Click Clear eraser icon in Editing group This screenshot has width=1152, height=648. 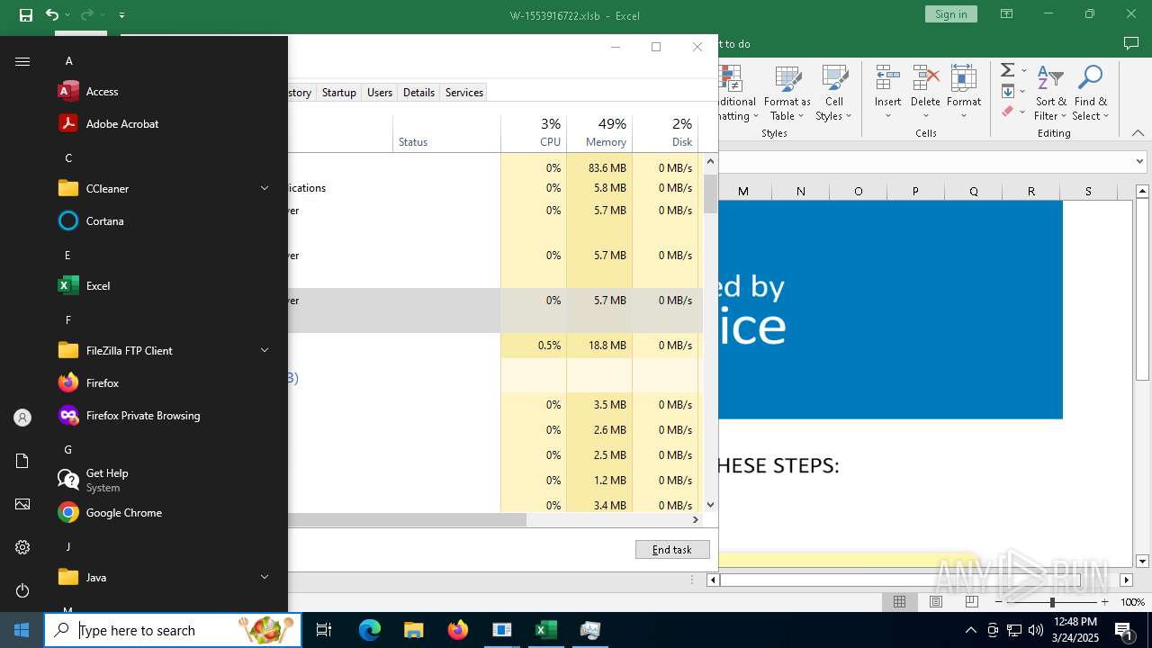1008,112
